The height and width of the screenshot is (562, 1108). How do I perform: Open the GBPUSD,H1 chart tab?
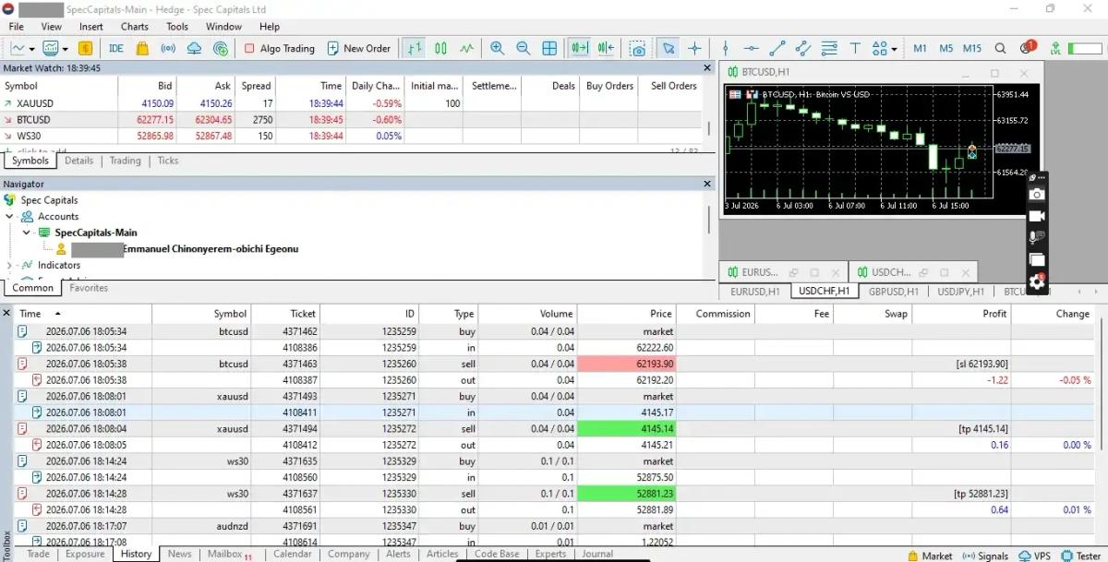(893, 292)
